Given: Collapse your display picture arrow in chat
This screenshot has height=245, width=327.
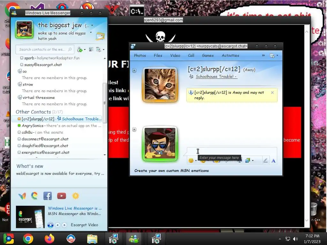Looking at the screenshot, I should [134, 130].
